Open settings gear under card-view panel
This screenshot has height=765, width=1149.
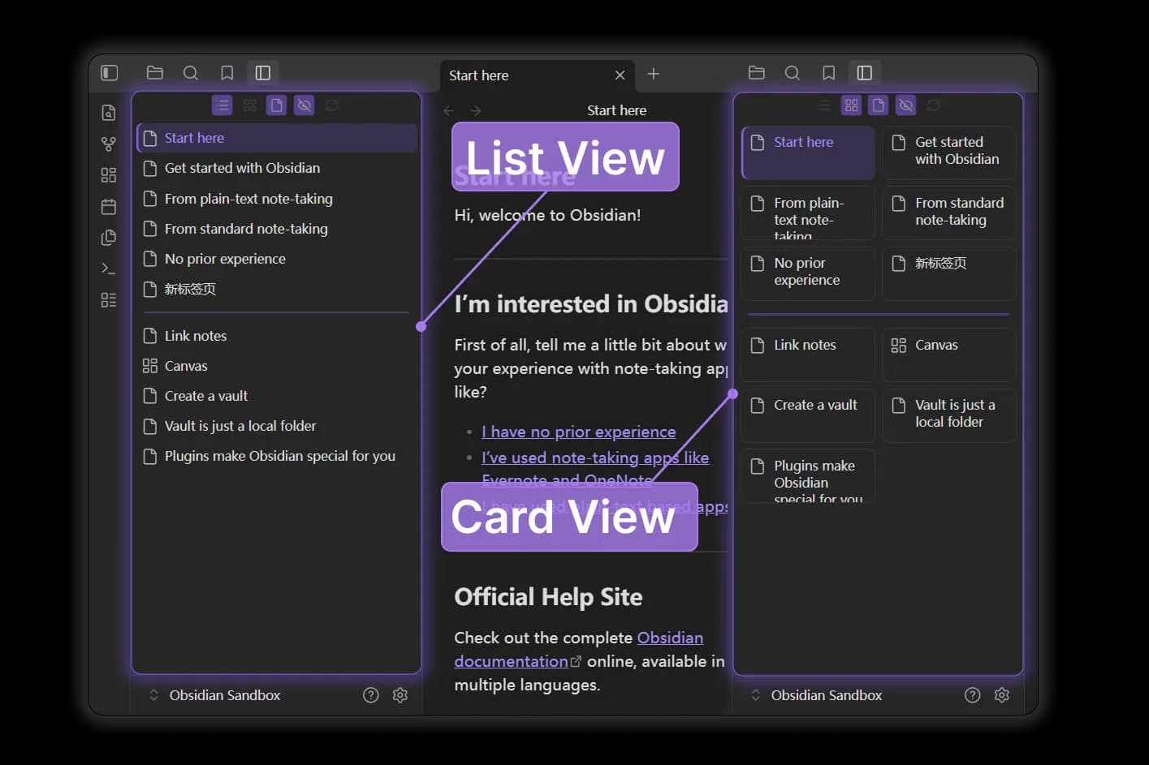tap(1002, 695)
